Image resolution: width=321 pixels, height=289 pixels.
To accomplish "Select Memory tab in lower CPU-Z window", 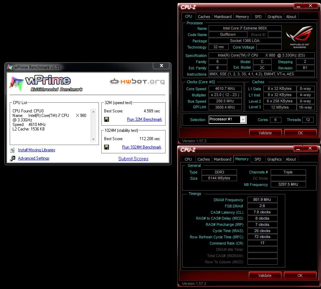I will click(242, 159).
